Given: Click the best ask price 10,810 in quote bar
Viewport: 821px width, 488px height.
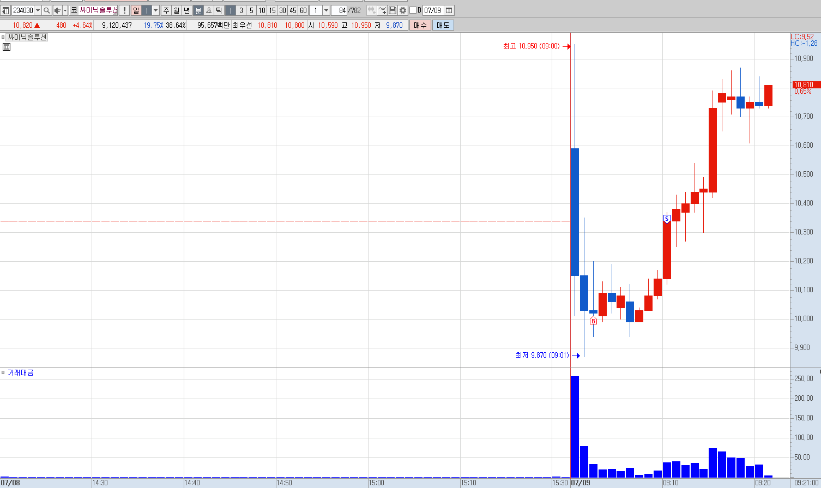Looking at the screenshot, I should click(x=267, y=25).
